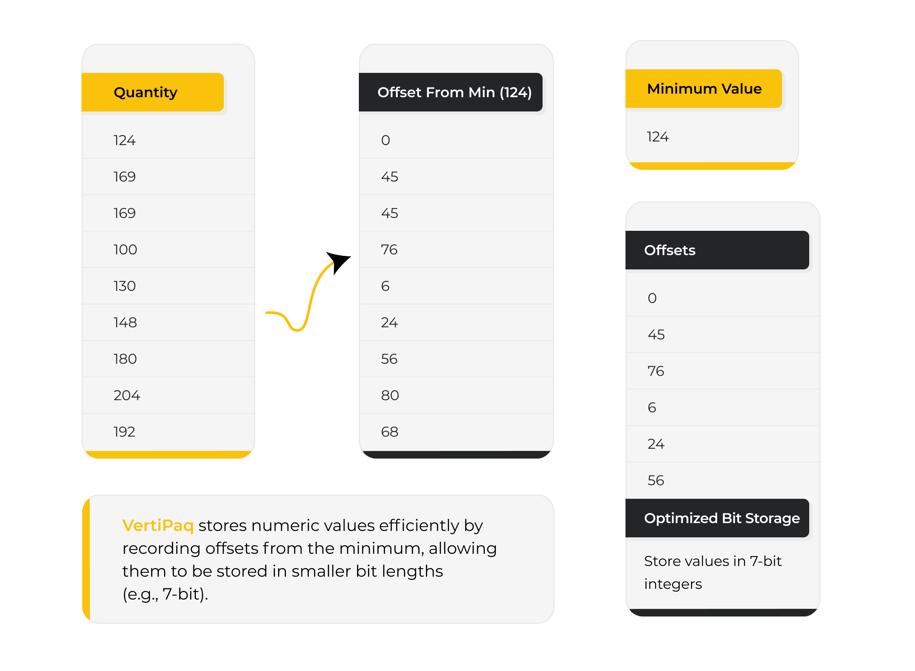Click 68 in the Offset From Min column

pos(389,432)
